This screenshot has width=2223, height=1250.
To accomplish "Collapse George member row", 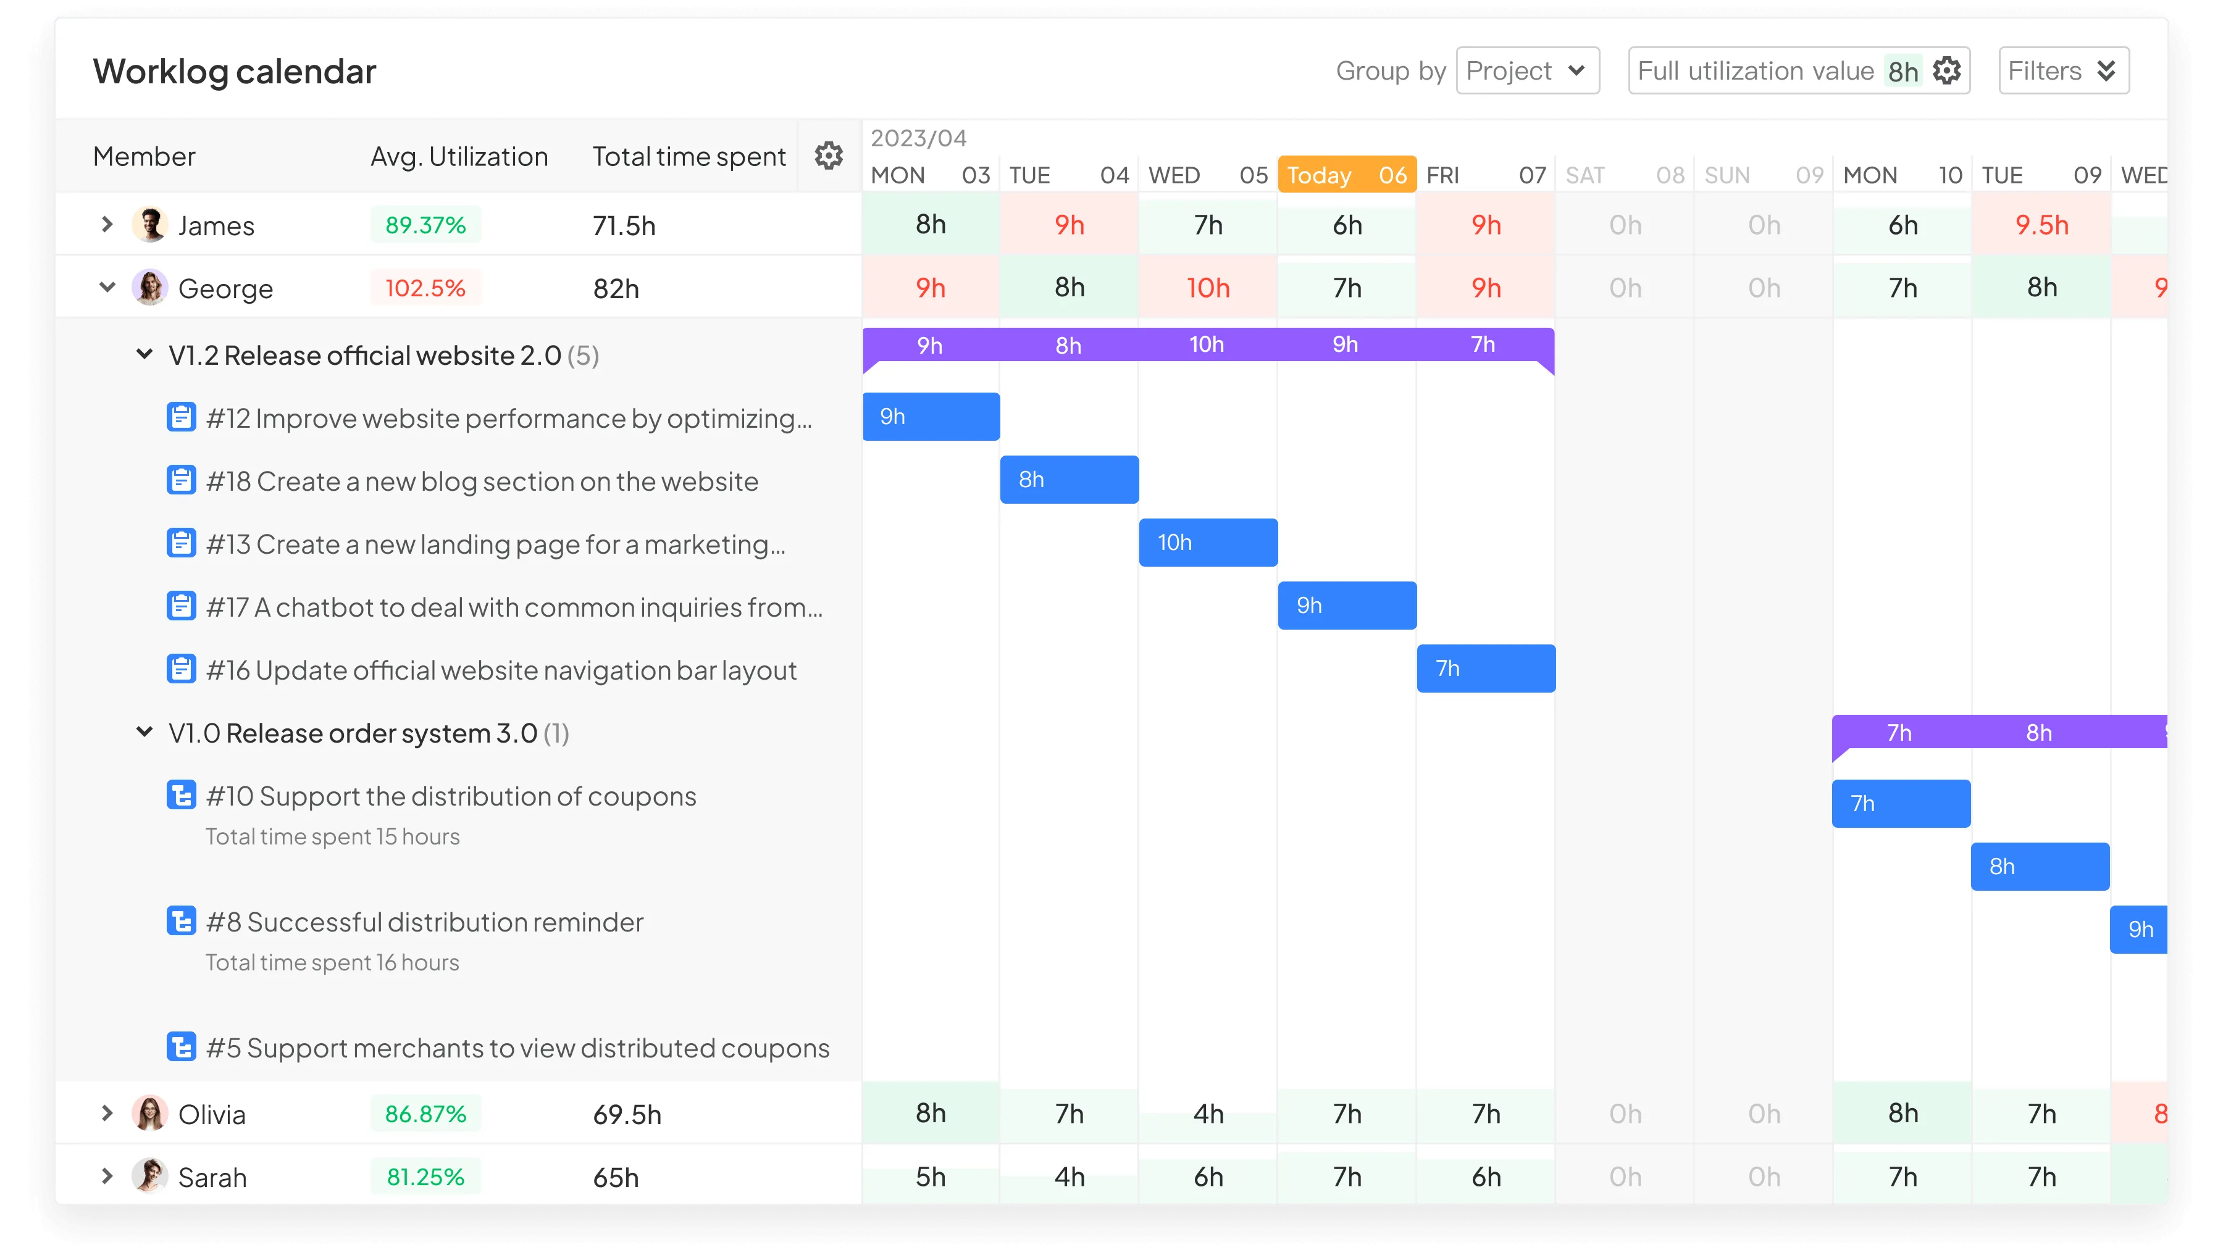I will point(107,287).
